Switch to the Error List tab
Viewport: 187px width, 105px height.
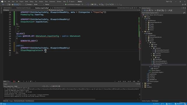pyautogui.click(x=6, y=101)
